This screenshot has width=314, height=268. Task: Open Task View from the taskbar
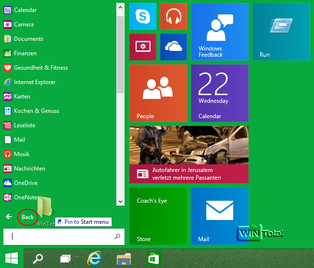pos(66,259)
